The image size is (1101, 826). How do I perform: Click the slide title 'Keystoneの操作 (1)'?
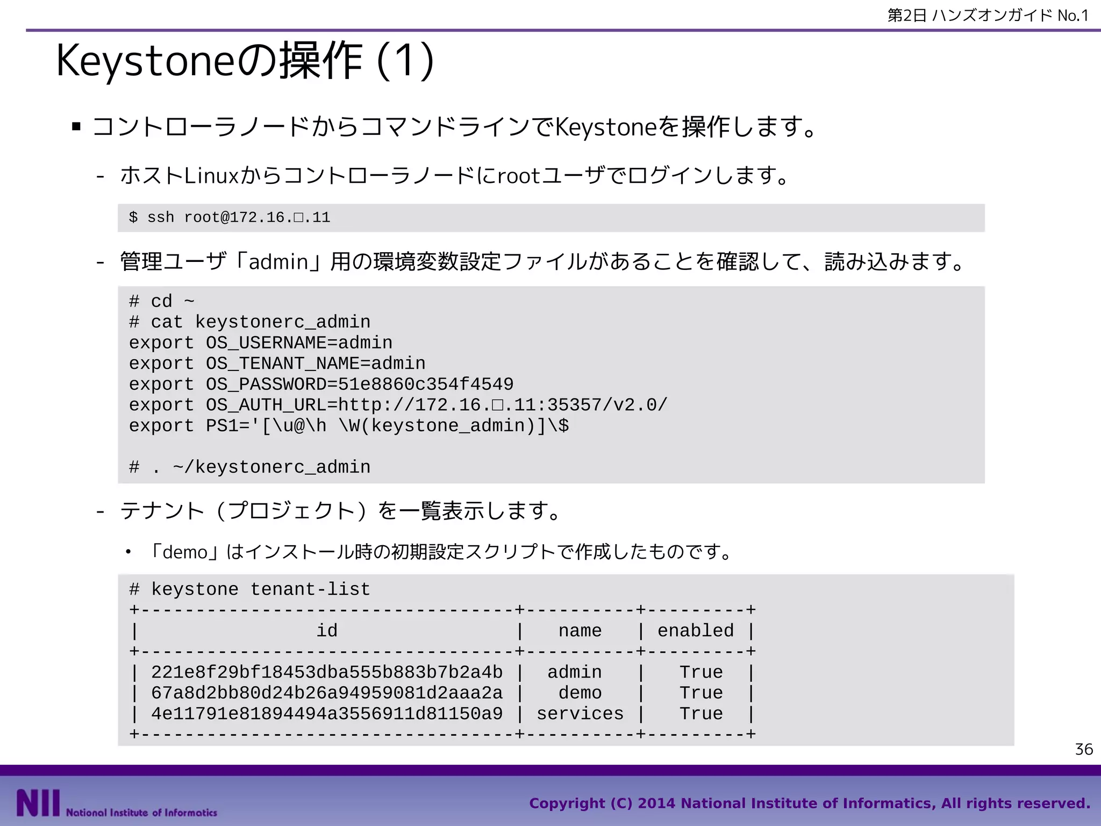245,61
